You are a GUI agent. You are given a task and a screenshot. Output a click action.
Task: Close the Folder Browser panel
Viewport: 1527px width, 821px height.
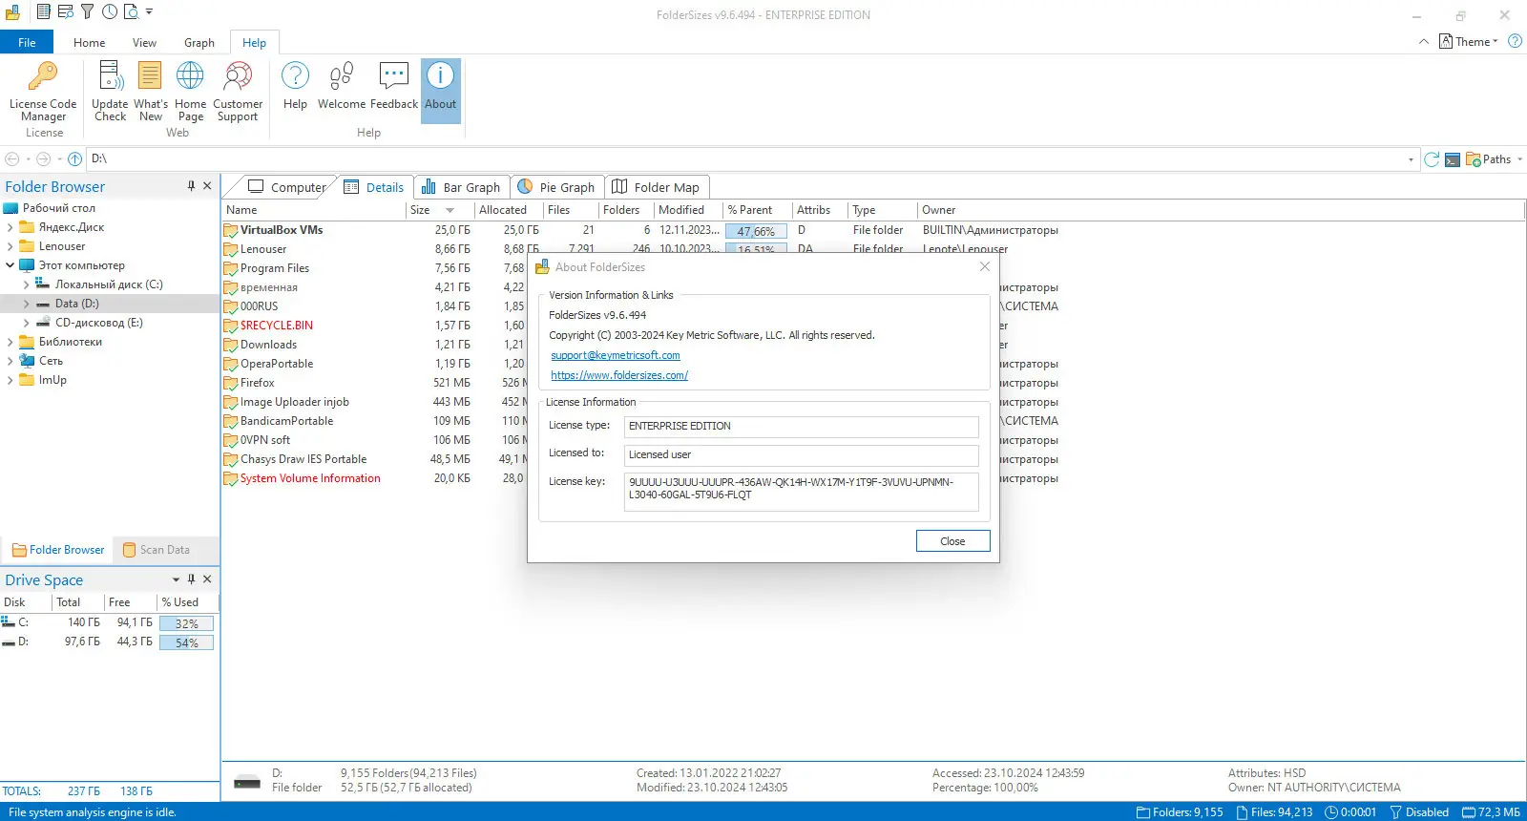(207, 186)
